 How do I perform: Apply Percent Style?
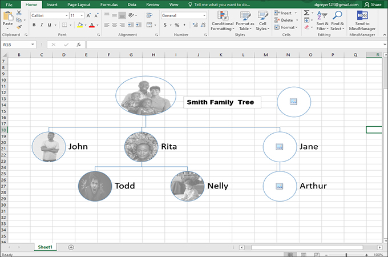[177, 25]
